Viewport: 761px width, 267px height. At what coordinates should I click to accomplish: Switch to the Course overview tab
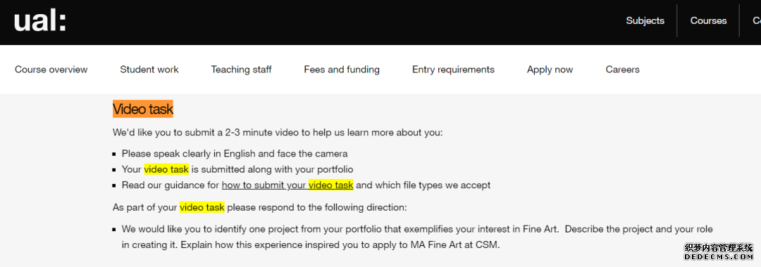51,70
